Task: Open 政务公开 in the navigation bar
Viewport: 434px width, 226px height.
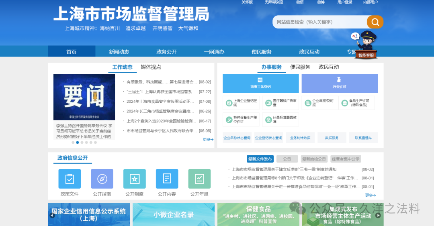Action: 166,52
